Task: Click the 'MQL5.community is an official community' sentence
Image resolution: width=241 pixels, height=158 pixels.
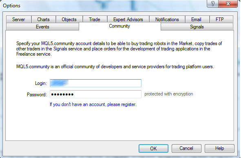Action: [x=115, y=67]
